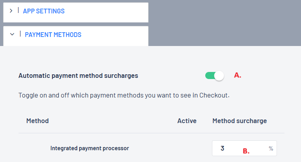Image resolution: width=301 pixels, height=162 pixels.
Task: Click the divider bar beside PAYMENT METHODS
Action: pyautogui.click(x=20, y=34)
